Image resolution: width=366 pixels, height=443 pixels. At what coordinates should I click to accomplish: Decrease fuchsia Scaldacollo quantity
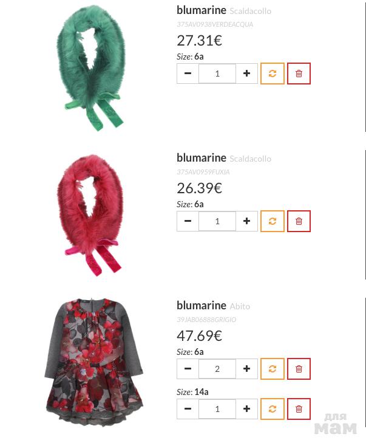(188, 221)
